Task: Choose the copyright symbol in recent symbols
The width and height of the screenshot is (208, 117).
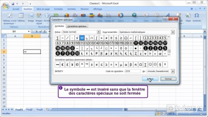Action: 77,65
